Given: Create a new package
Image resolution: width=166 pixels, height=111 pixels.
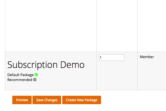Looking at the screenshot, I should coord(82,100).
